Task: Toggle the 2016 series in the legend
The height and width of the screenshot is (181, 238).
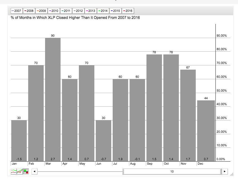Action: click(x=128, y=11)
